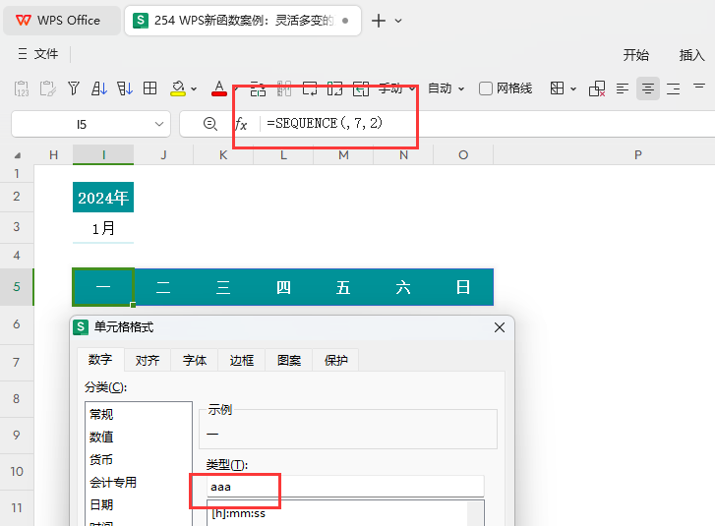Click the clear format icon with red x
715x526 pixels.
(x=597, y=88)
